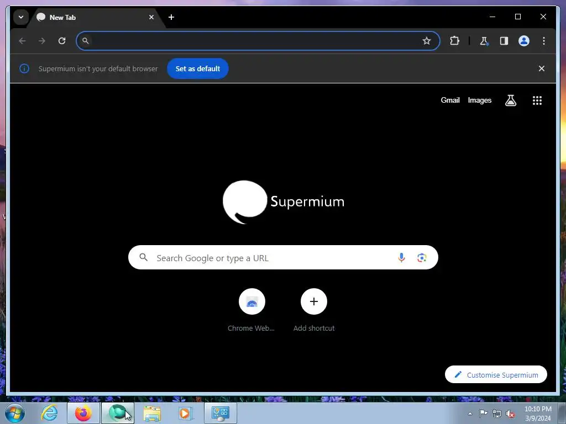Open the Gmail link

coord(450,100)
